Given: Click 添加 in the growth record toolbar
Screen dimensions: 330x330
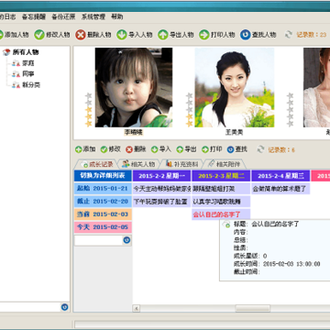Looking at the screenshot, I should tap(85, 149).
